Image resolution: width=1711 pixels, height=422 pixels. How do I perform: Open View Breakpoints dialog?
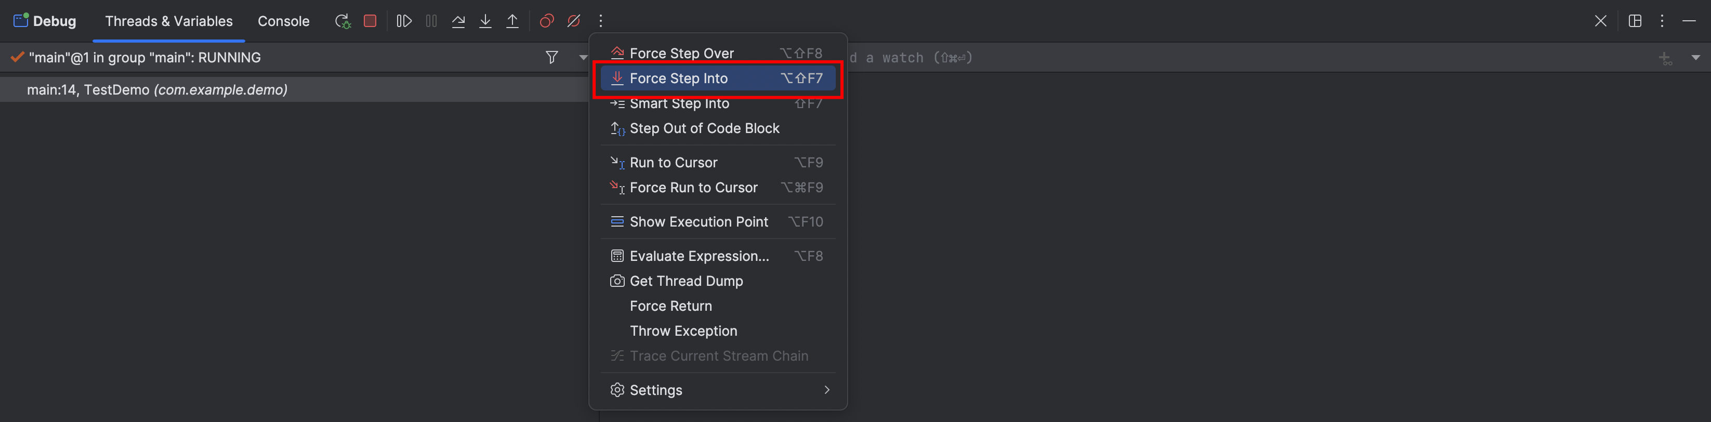point(547,21)
